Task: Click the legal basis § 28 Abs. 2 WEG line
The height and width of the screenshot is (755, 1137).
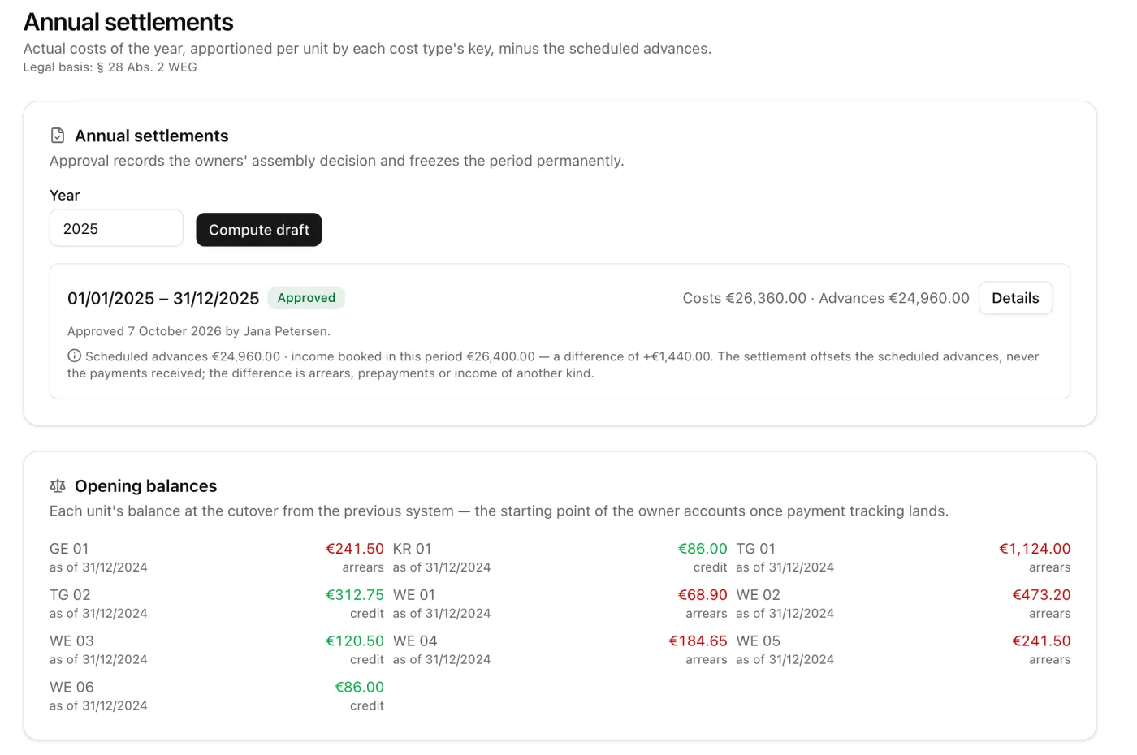Action: click(x=110, y=67)
